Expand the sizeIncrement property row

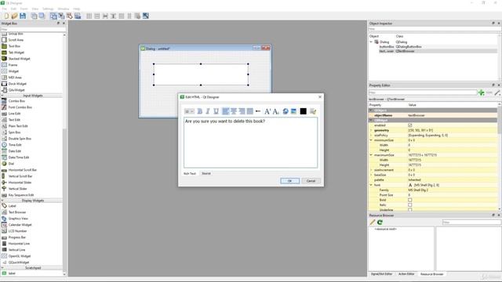[371, 170]
